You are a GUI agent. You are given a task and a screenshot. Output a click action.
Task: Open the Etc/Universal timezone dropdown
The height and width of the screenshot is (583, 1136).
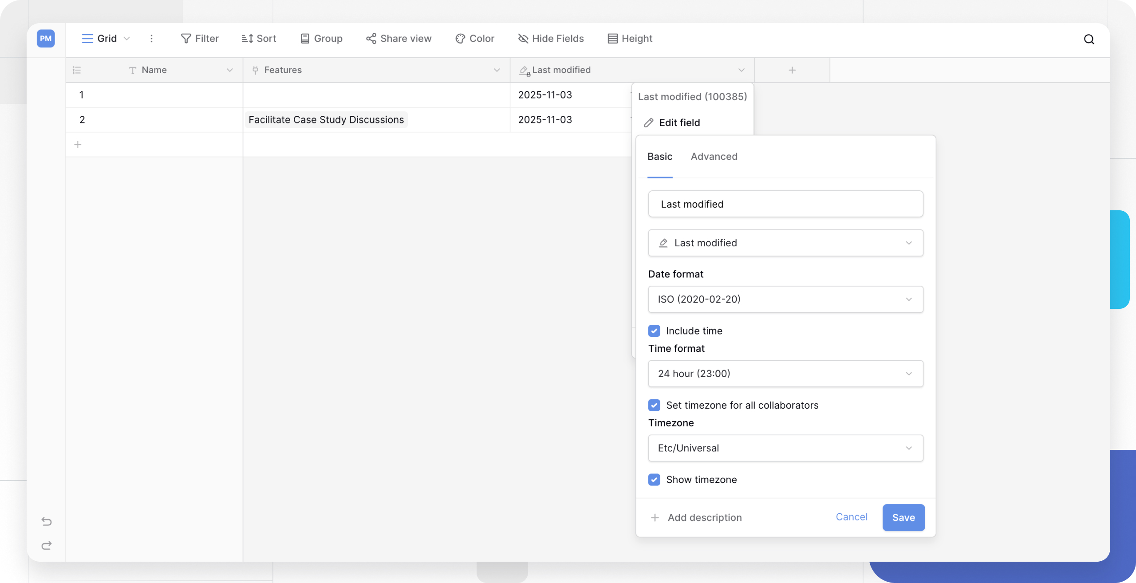pyautogui.click(x=785, y=448)
